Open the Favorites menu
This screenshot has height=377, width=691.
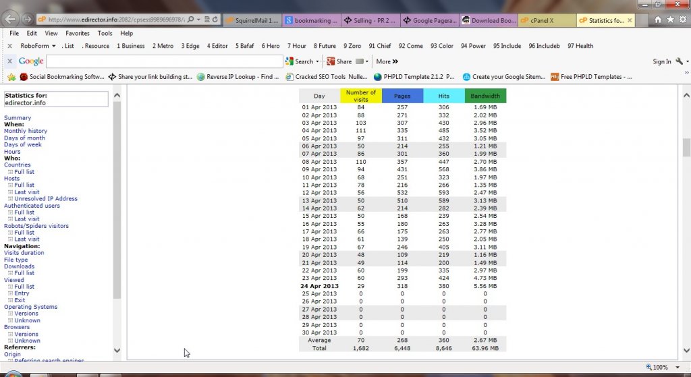coord(78,33)
